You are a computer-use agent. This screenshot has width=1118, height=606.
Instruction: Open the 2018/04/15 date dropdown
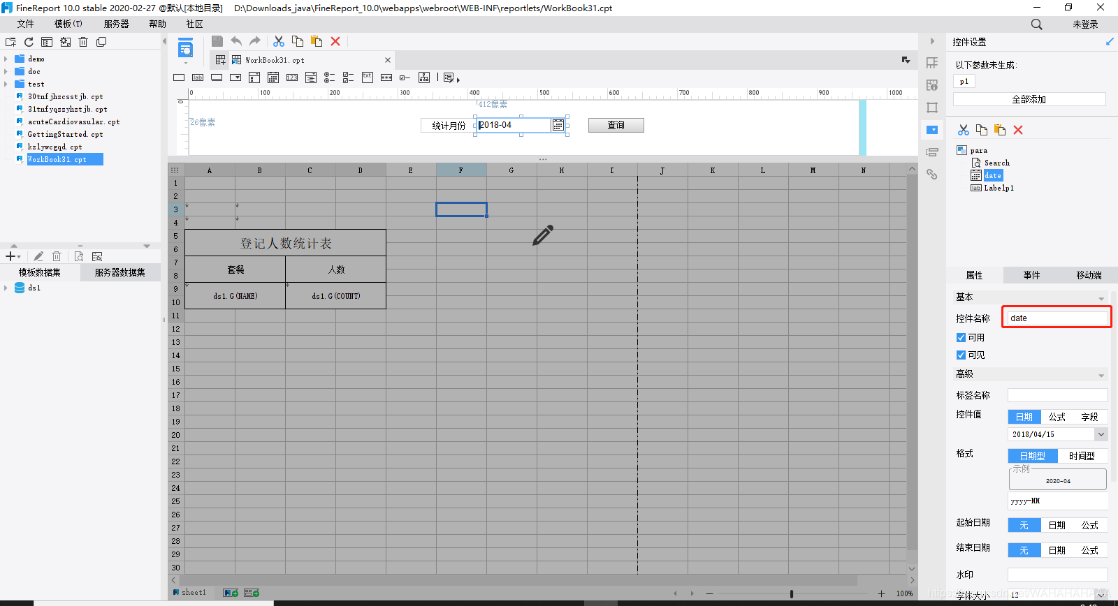point(1101,434)
